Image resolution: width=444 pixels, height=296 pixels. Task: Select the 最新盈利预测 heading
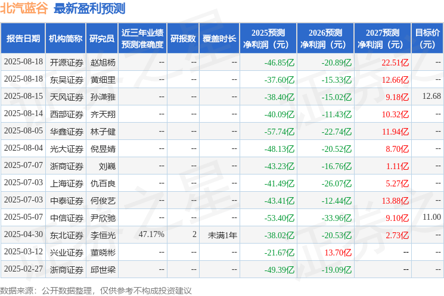click(x=89, y=8)
